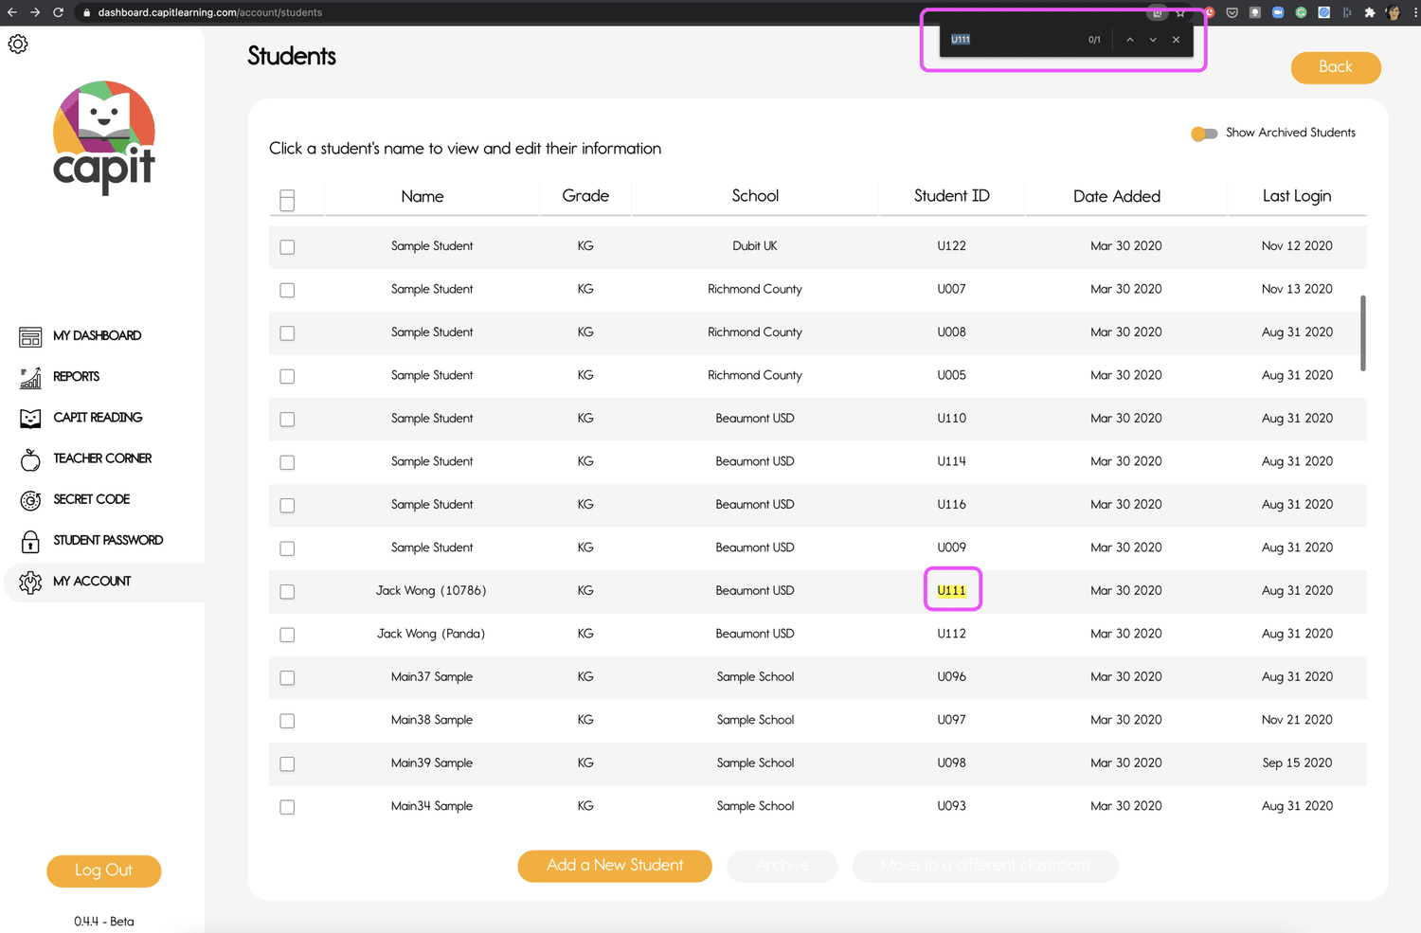Click the settings gear icon above the logo
Viewport: 1421px width, 933px height.
pyautogui.click(x=18, y=45)
